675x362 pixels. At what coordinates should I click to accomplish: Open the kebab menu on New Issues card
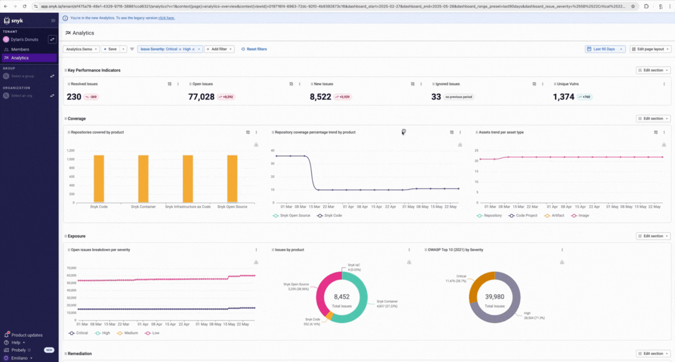point(421,84)
